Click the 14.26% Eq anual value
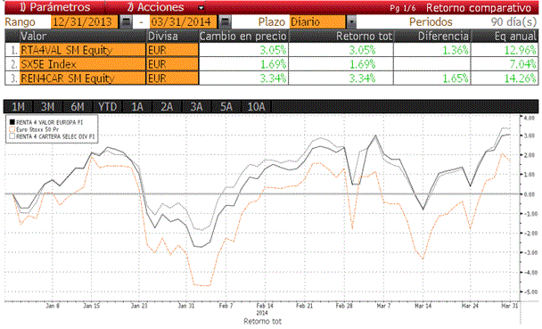 [520, 78]
